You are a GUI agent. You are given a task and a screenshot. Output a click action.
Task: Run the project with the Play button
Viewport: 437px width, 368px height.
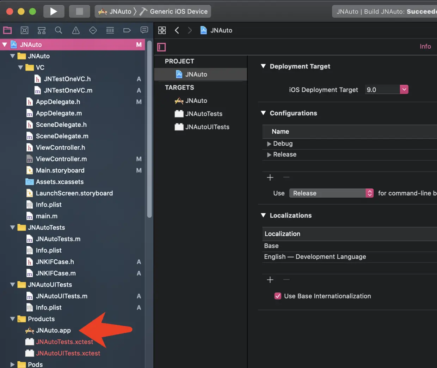pos(53,11)
